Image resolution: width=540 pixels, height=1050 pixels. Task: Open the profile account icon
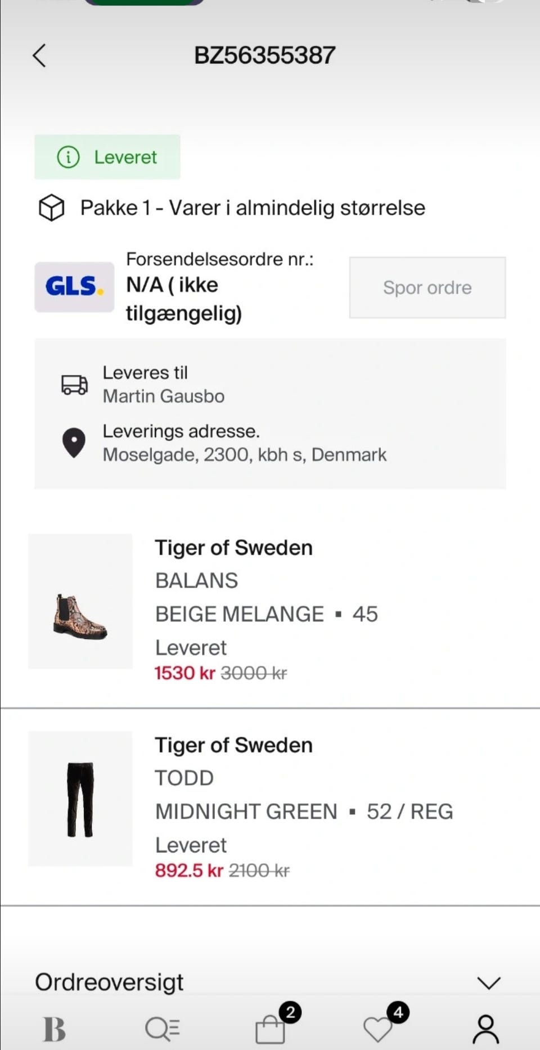tap(486, 1029)
